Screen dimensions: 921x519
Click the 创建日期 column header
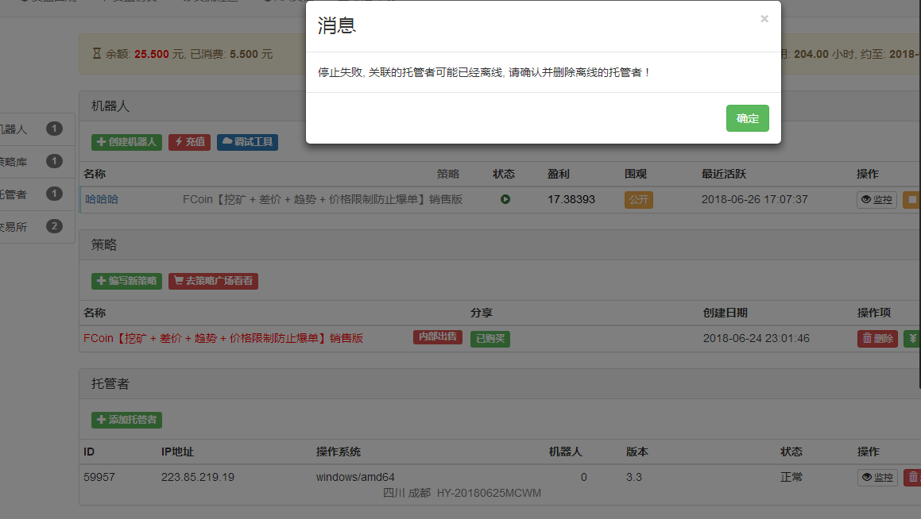tap(726, 313)
